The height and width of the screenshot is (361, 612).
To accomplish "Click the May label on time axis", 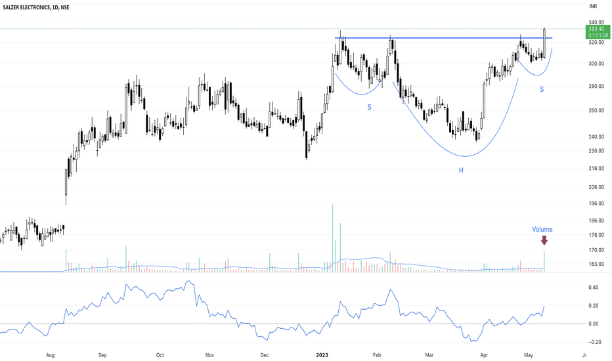I will 529,355.
